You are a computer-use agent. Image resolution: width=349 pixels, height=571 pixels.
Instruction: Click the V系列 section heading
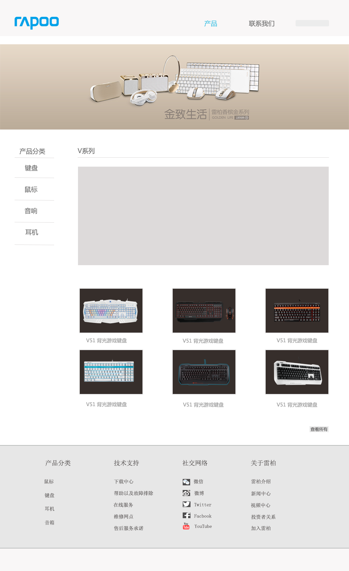[x=86, y=151]
